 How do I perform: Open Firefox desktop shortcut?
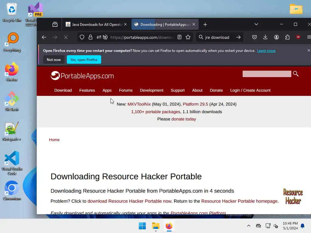click(12, 72)
